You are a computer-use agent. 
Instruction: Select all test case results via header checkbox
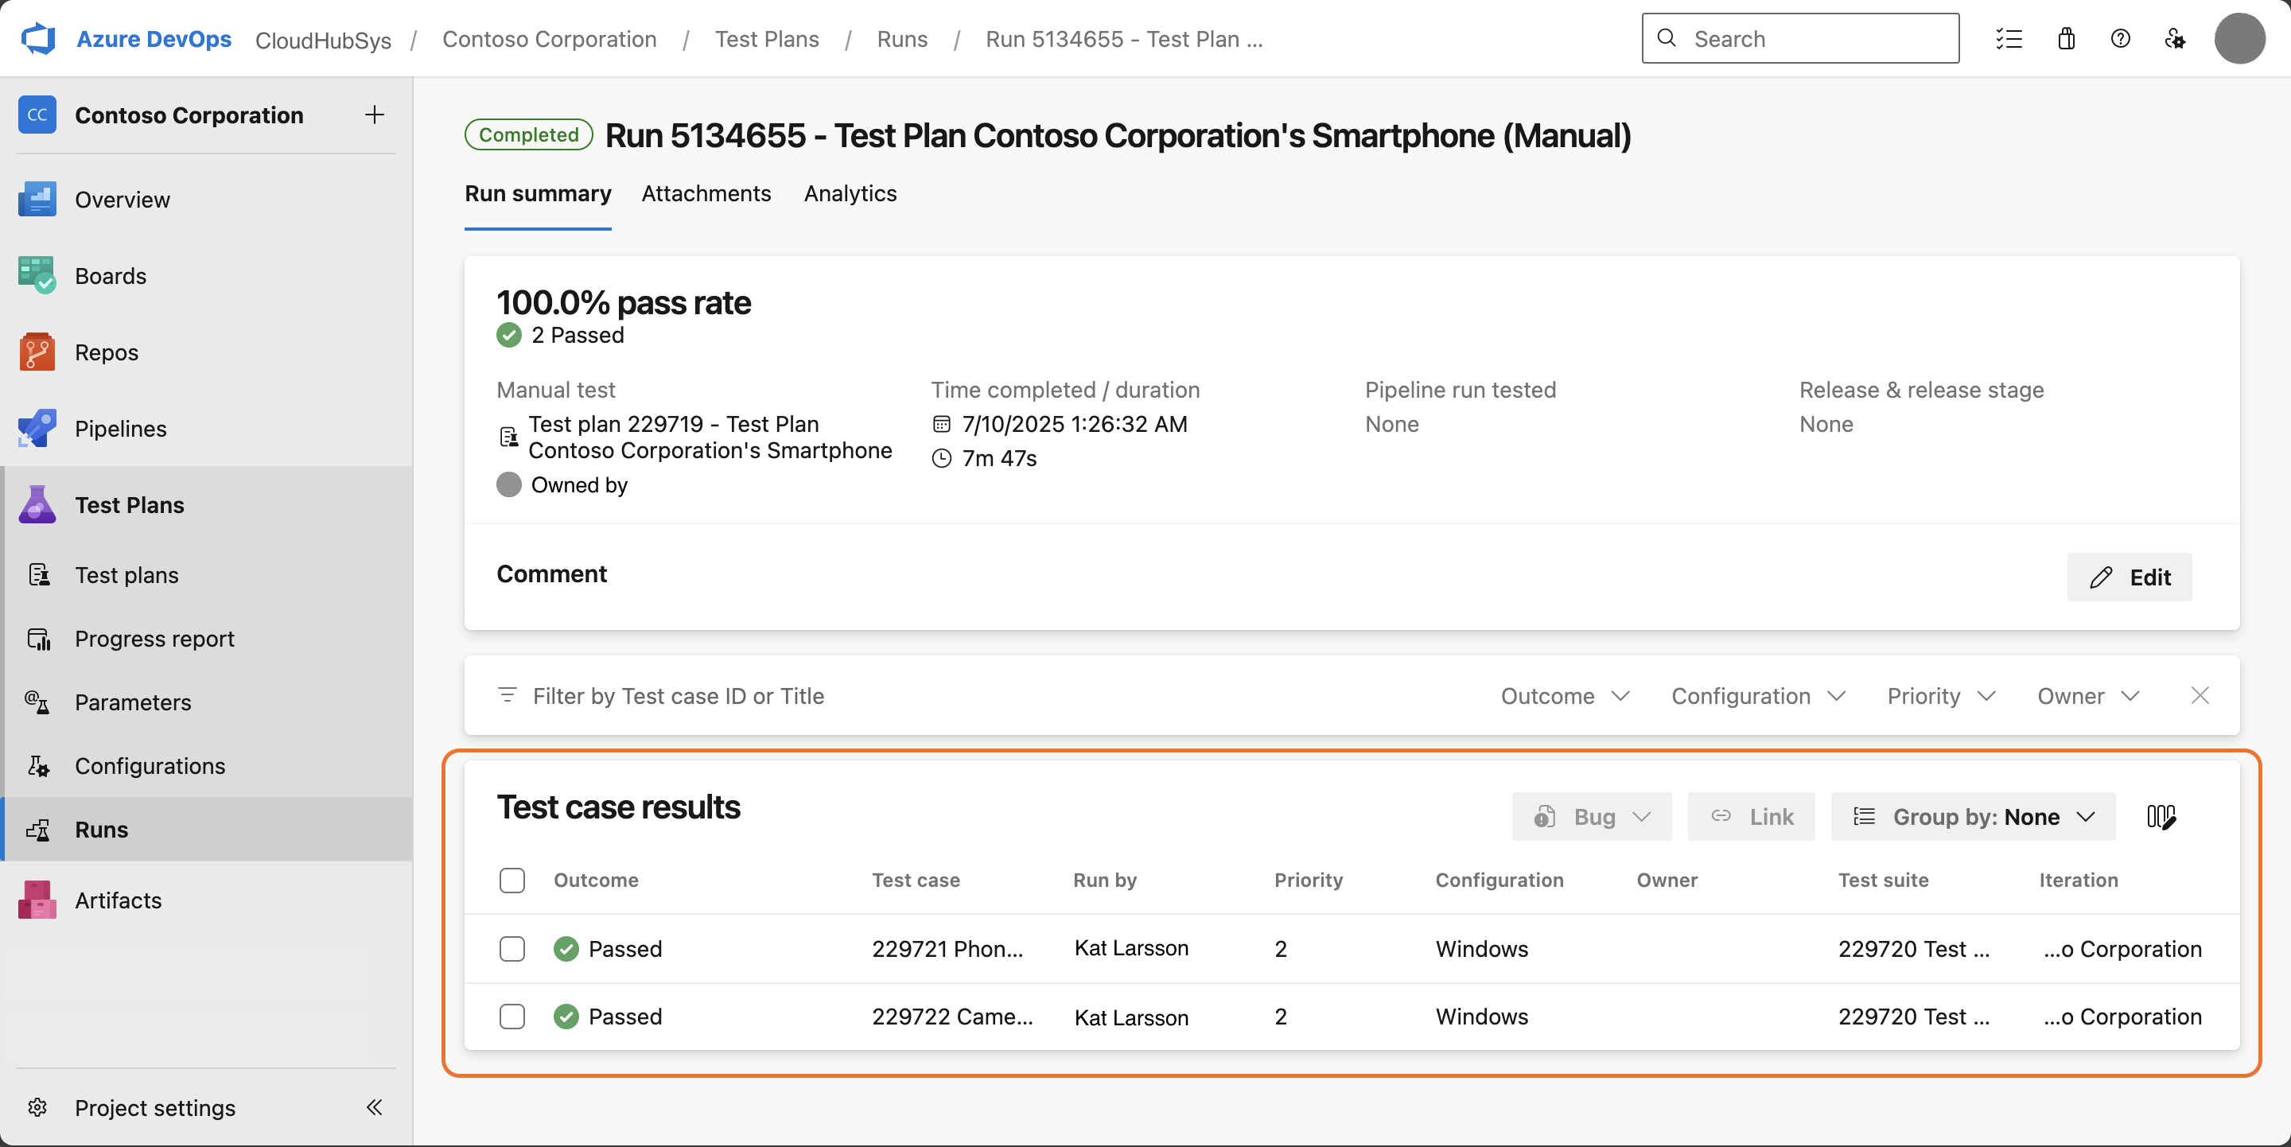pos(512,881)
